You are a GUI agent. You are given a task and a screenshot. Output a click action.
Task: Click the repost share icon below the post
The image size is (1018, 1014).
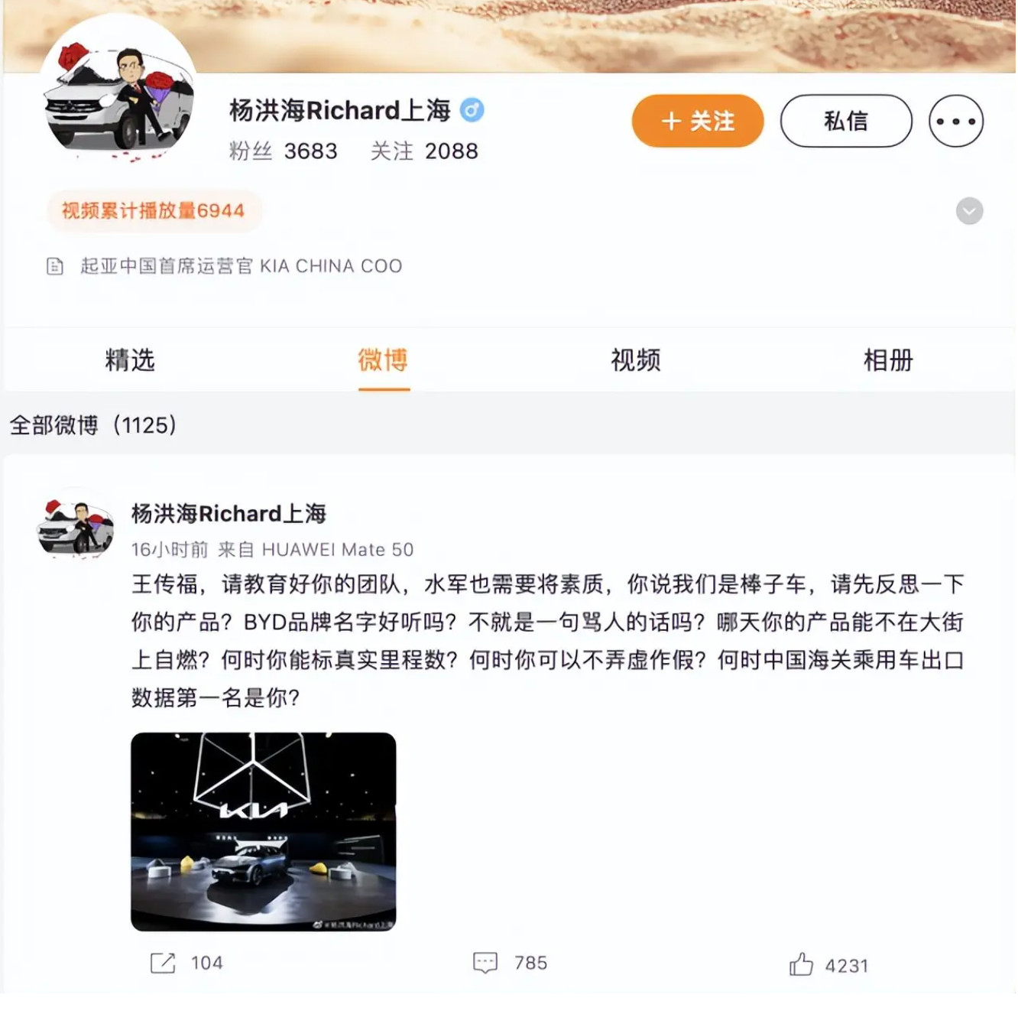pos(163,963)
